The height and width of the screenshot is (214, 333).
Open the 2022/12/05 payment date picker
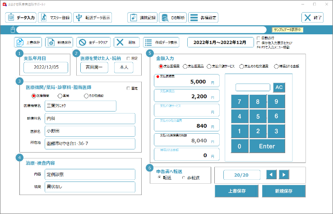pos(46,67)
